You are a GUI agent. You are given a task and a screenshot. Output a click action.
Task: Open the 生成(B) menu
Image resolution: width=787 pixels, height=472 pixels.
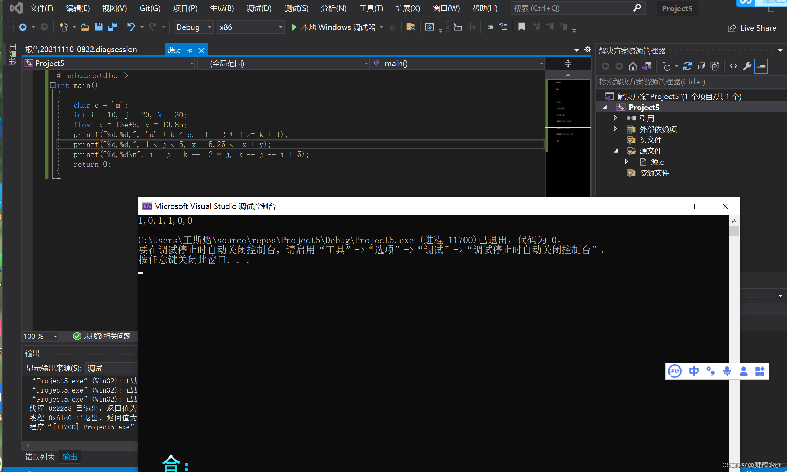coord(222,8)
